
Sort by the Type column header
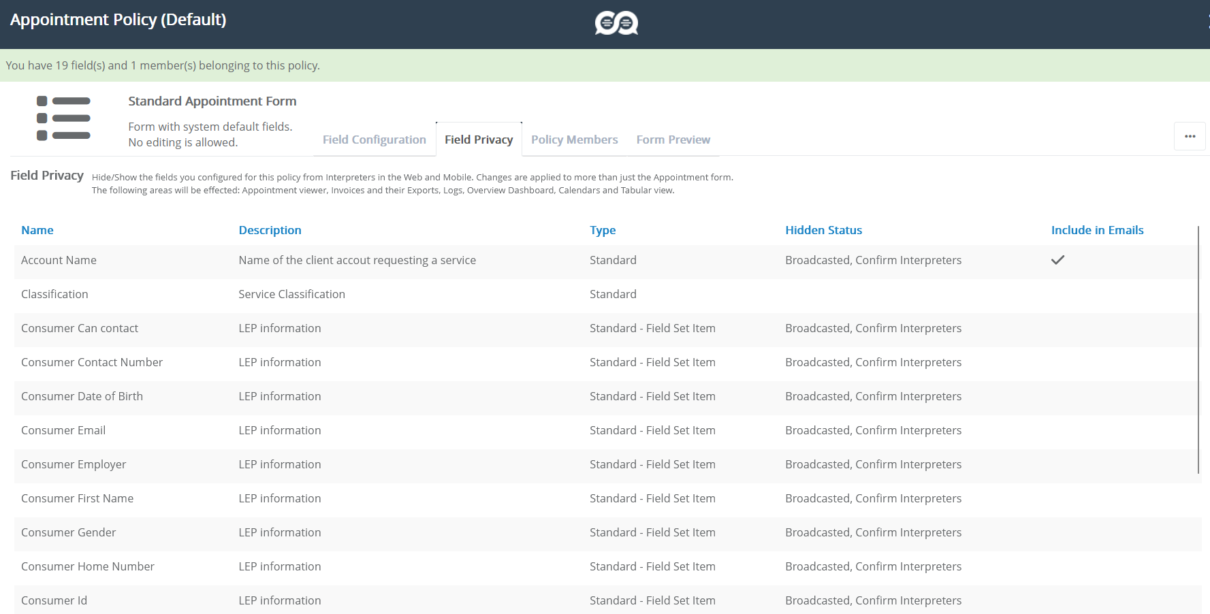pos(603,230)
